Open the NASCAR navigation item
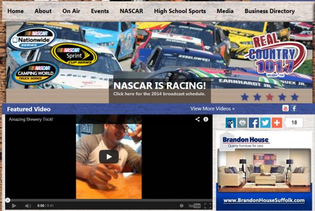 131,11
